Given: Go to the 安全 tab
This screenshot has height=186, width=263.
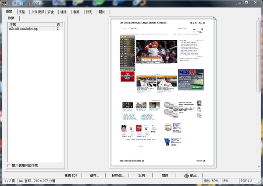Looking at the screenshot, I should (x=51, y=12).
